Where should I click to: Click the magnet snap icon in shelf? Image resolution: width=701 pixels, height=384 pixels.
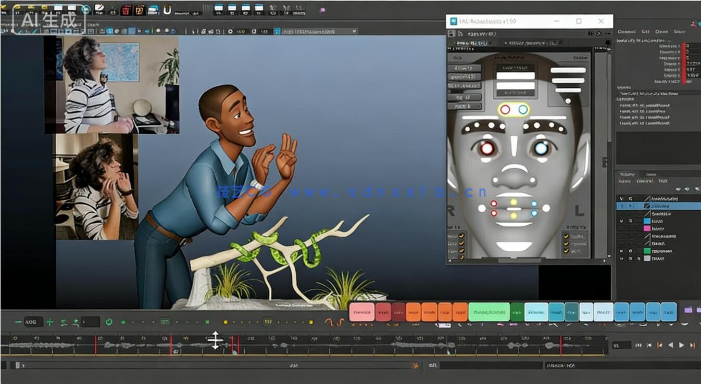click(x=167, y=10)
